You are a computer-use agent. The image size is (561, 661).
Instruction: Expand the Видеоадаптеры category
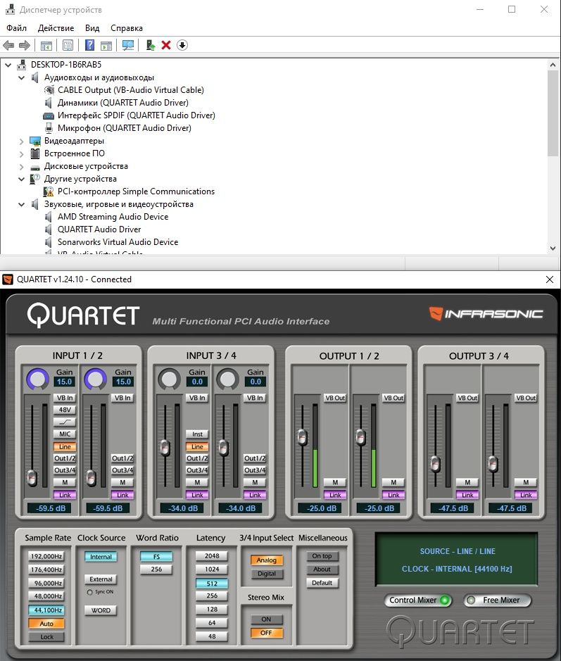(x=22, y=141)
